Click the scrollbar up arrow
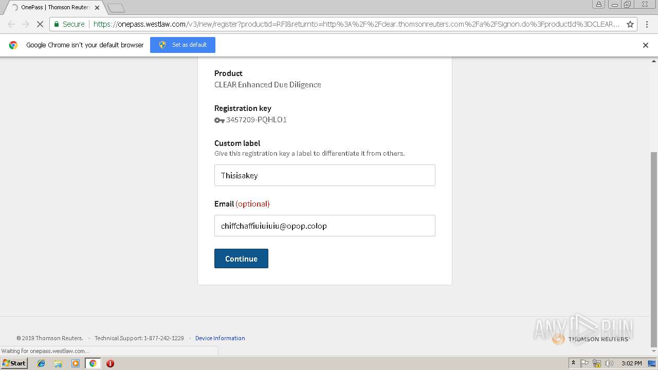The image size is (658, 370). 654,61
